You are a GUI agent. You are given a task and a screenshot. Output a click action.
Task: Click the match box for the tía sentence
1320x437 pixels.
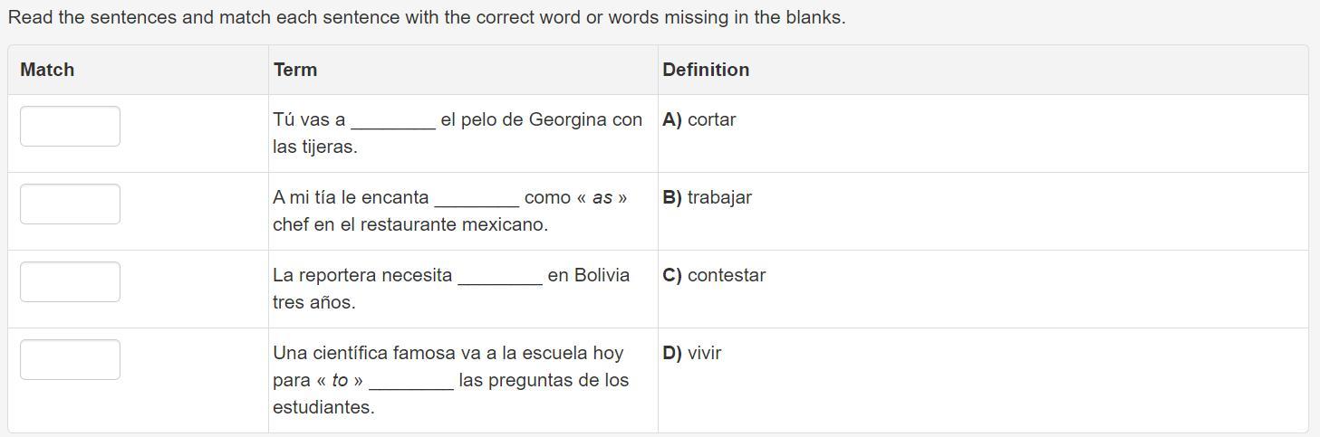[x=70, y=204]
